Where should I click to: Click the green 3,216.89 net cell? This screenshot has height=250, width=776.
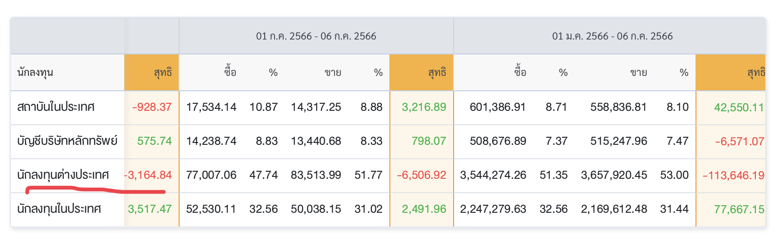[424, 107]
